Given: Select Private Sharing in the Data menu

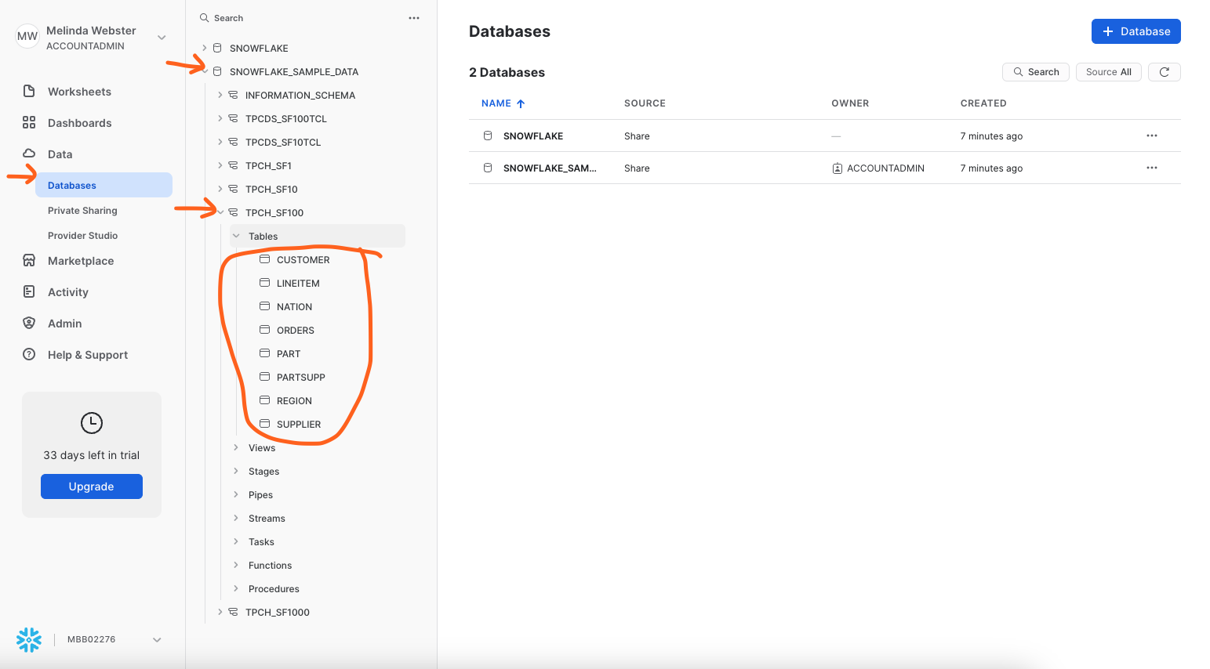Looking at the screenshot, I should point(82,210).
